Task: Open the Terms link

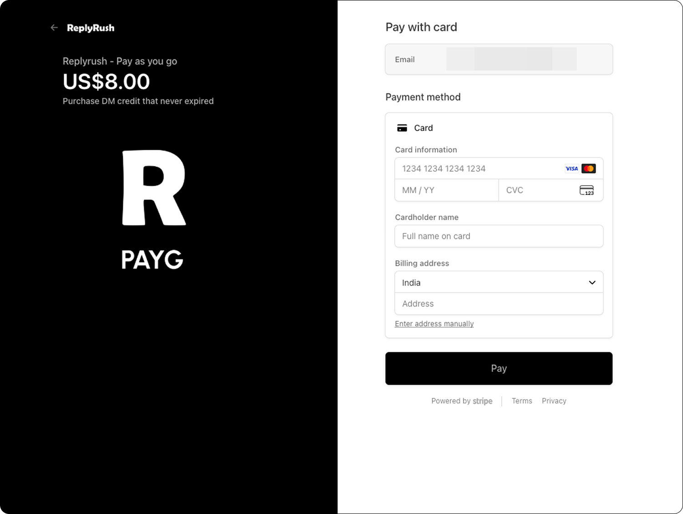Action: [x=522, y=401]
